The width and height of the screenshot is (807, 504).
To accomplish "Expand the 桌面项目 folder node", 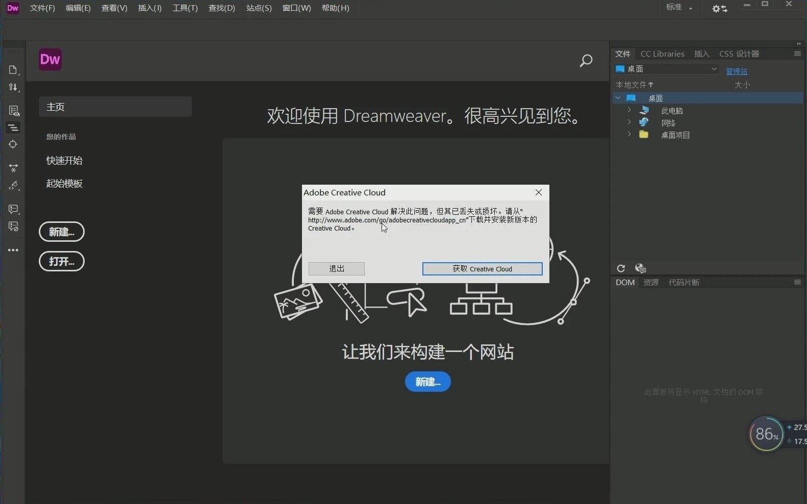I will [x=629, y=135].
